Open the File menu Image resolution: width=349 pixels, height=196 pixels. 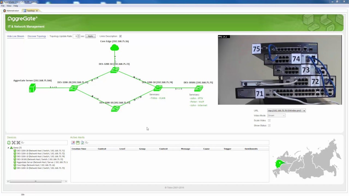click(x=3, y=6)
